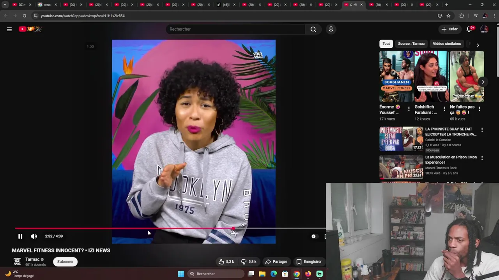Mute the video volume
This screenshot has width=499, height=280.
coord(34,236)
